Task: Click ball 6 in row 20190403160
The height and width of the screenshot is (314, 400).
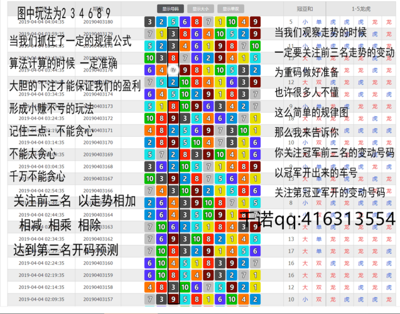Action: pos(149,263)
